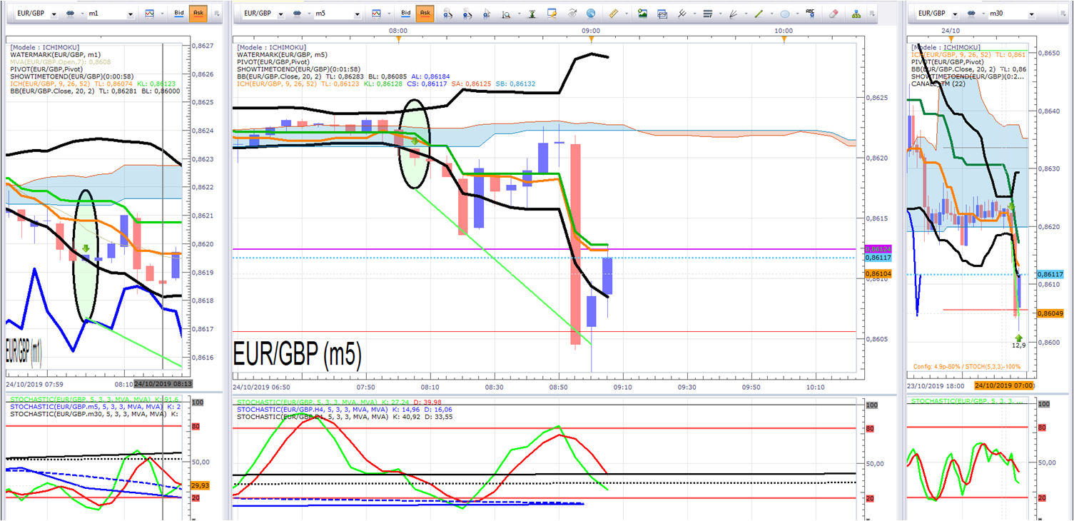Open the m30 timeframe dropdown
This screenshot has height=521, width=1074.
click(x=1032, y=14)
